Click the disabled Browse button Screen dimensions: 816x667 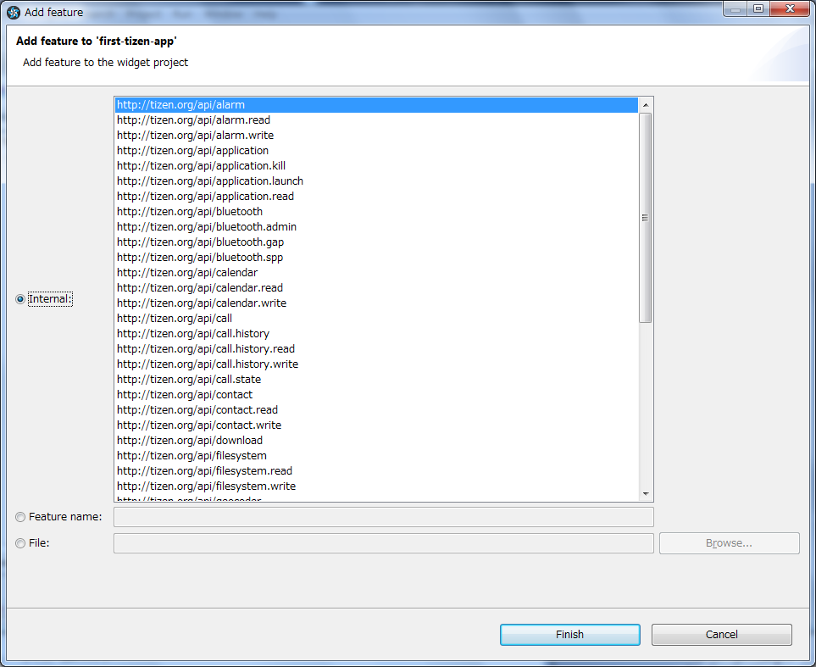729,543
